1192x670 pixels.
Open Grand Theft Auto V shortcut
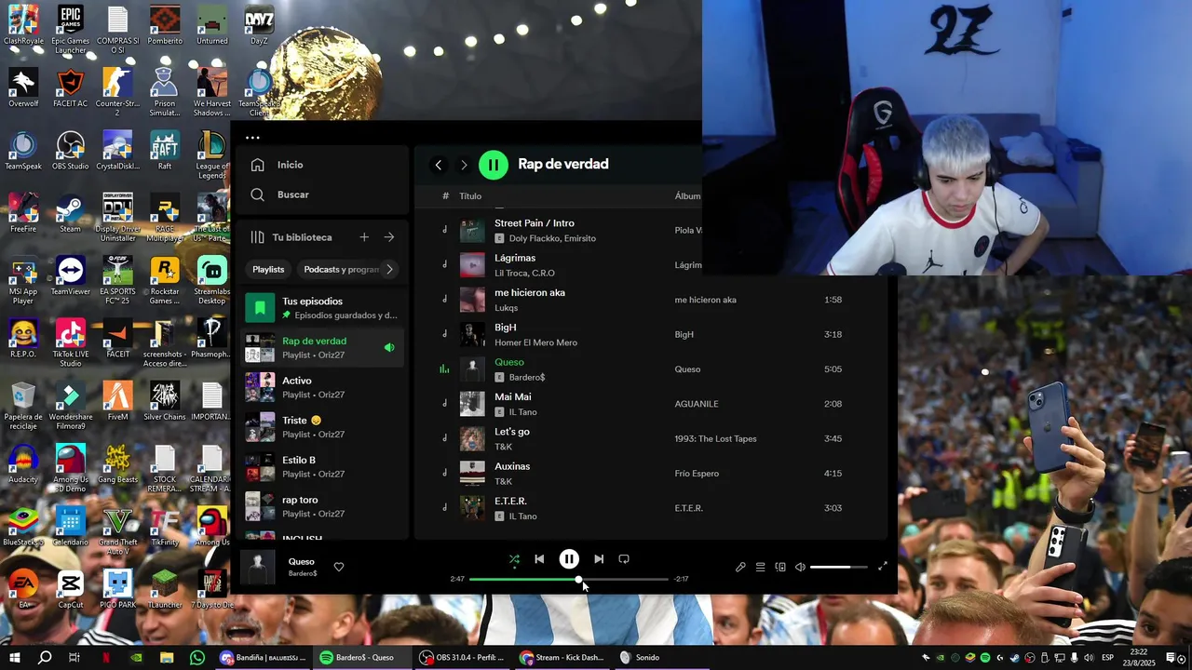point(117,531)
